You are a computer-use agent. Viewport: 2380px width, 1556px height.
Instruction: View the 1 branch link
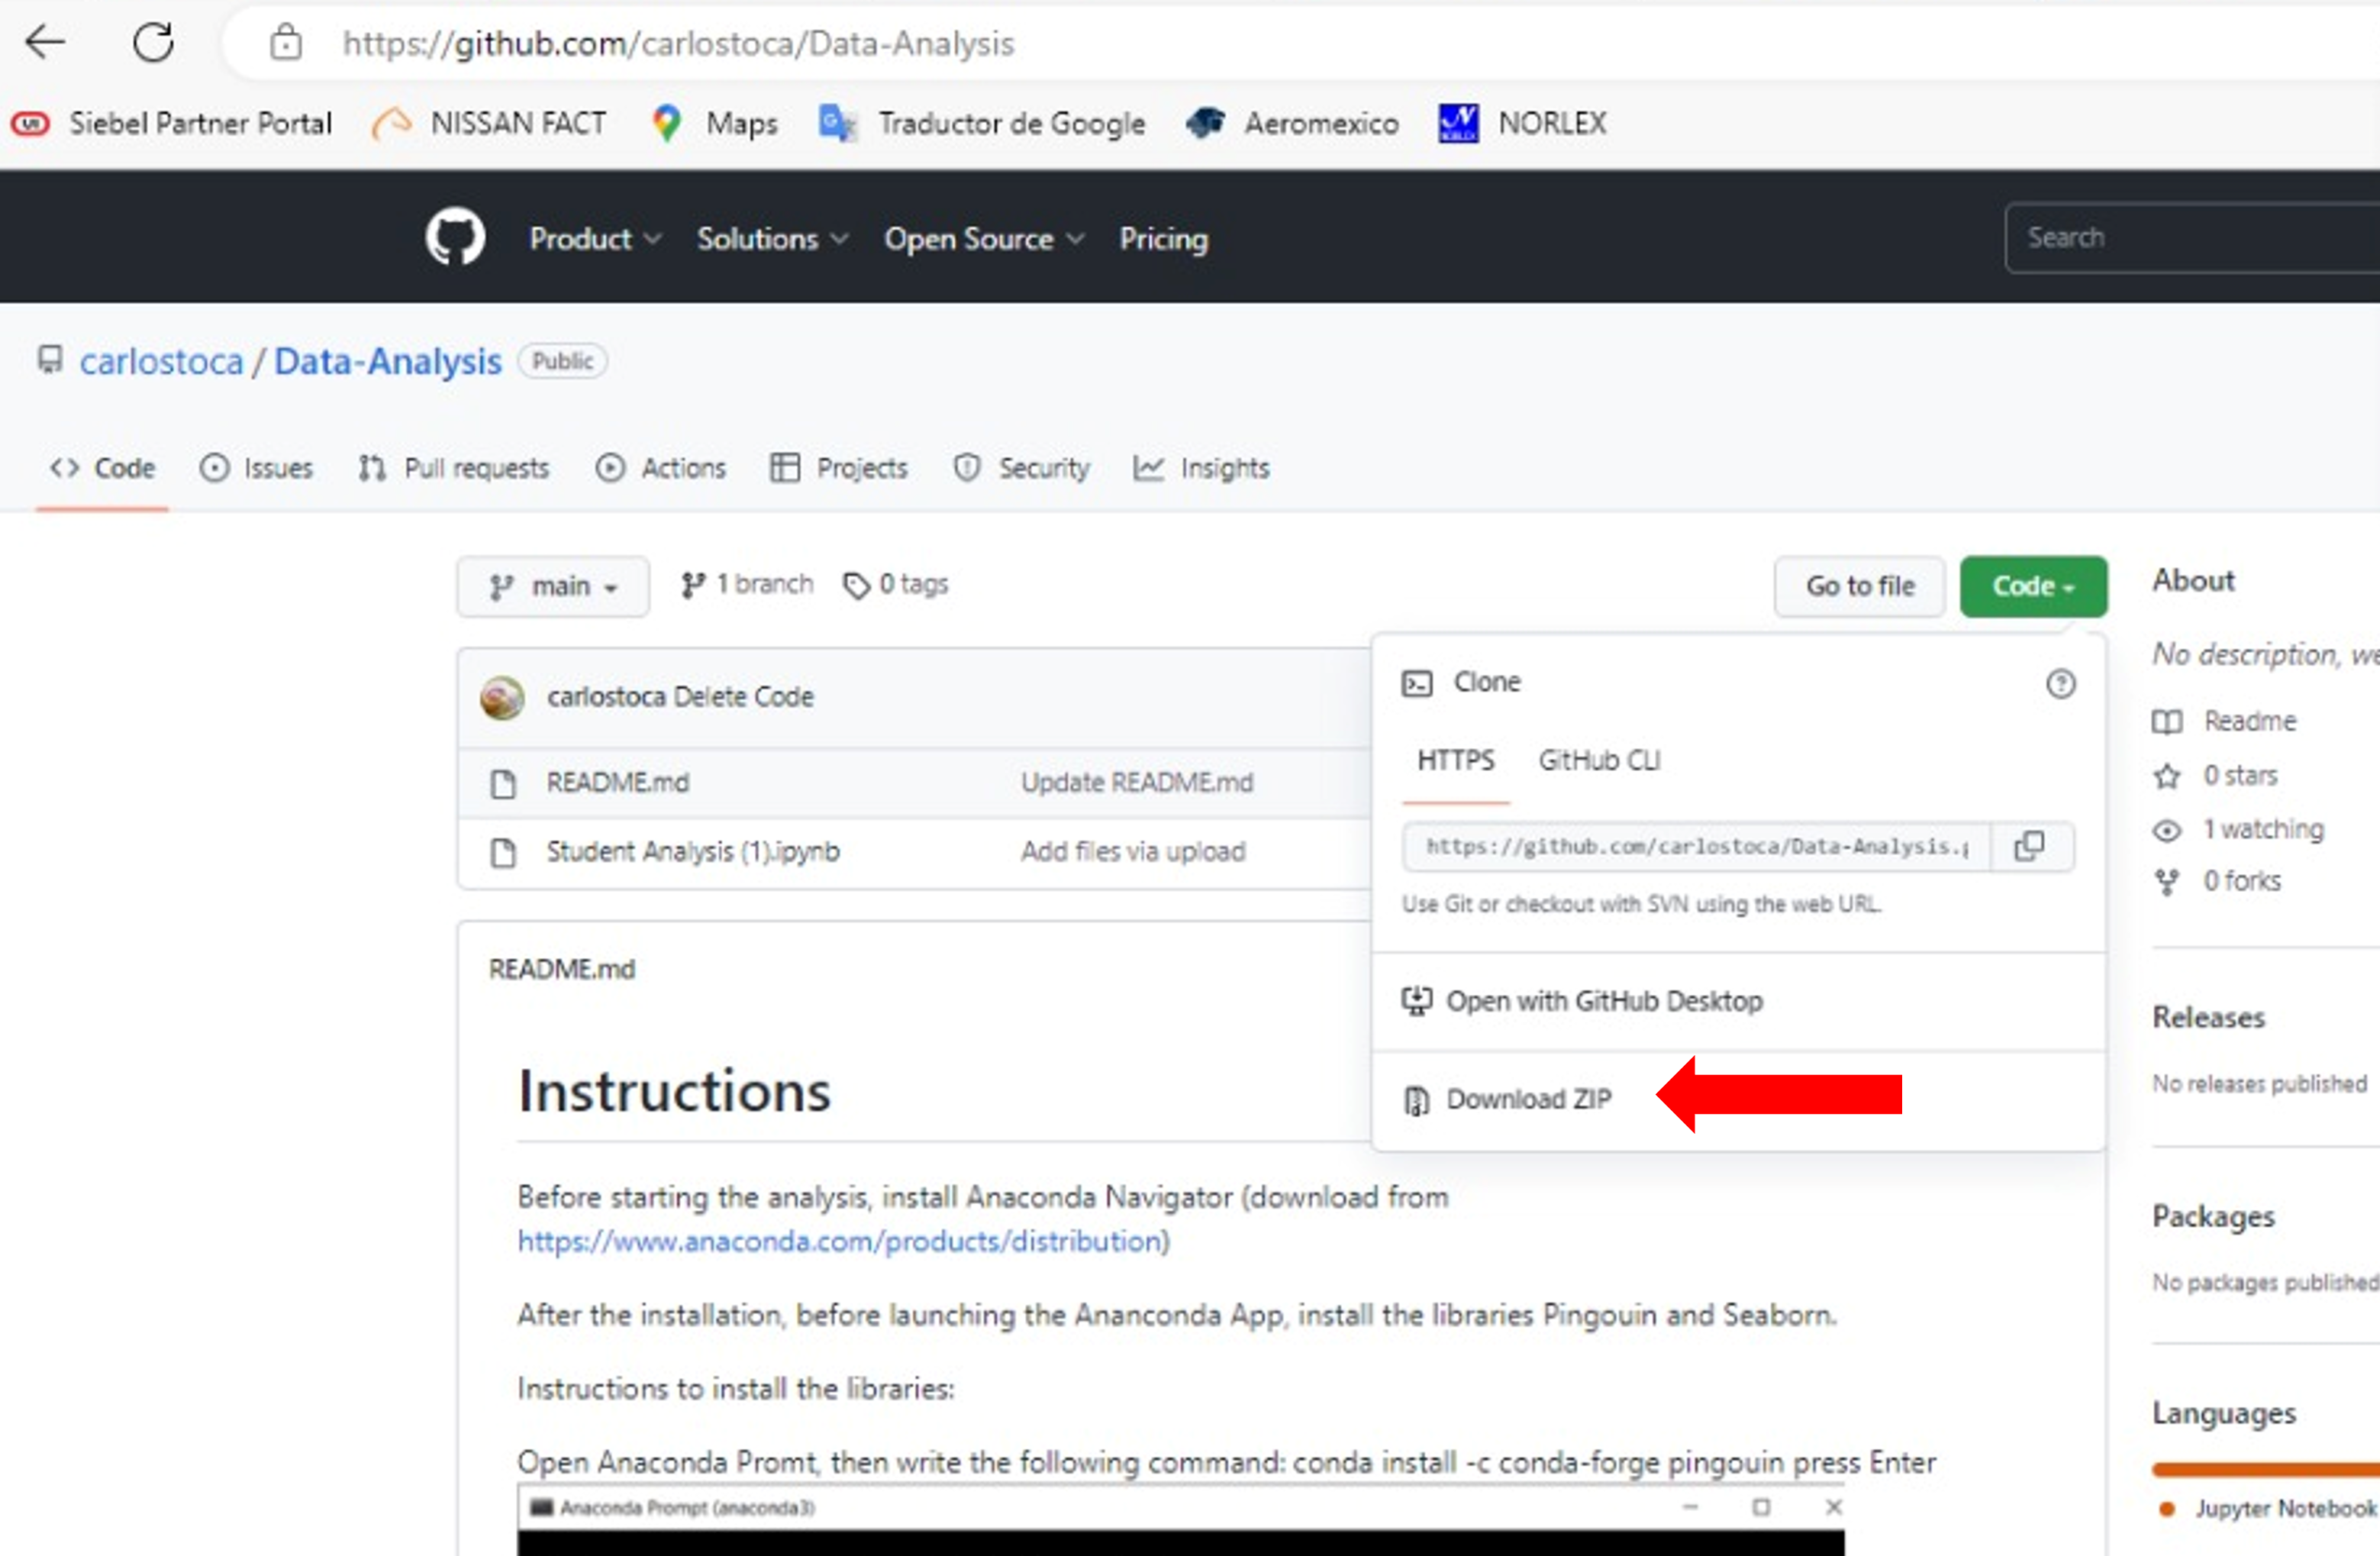click(747, 584)
